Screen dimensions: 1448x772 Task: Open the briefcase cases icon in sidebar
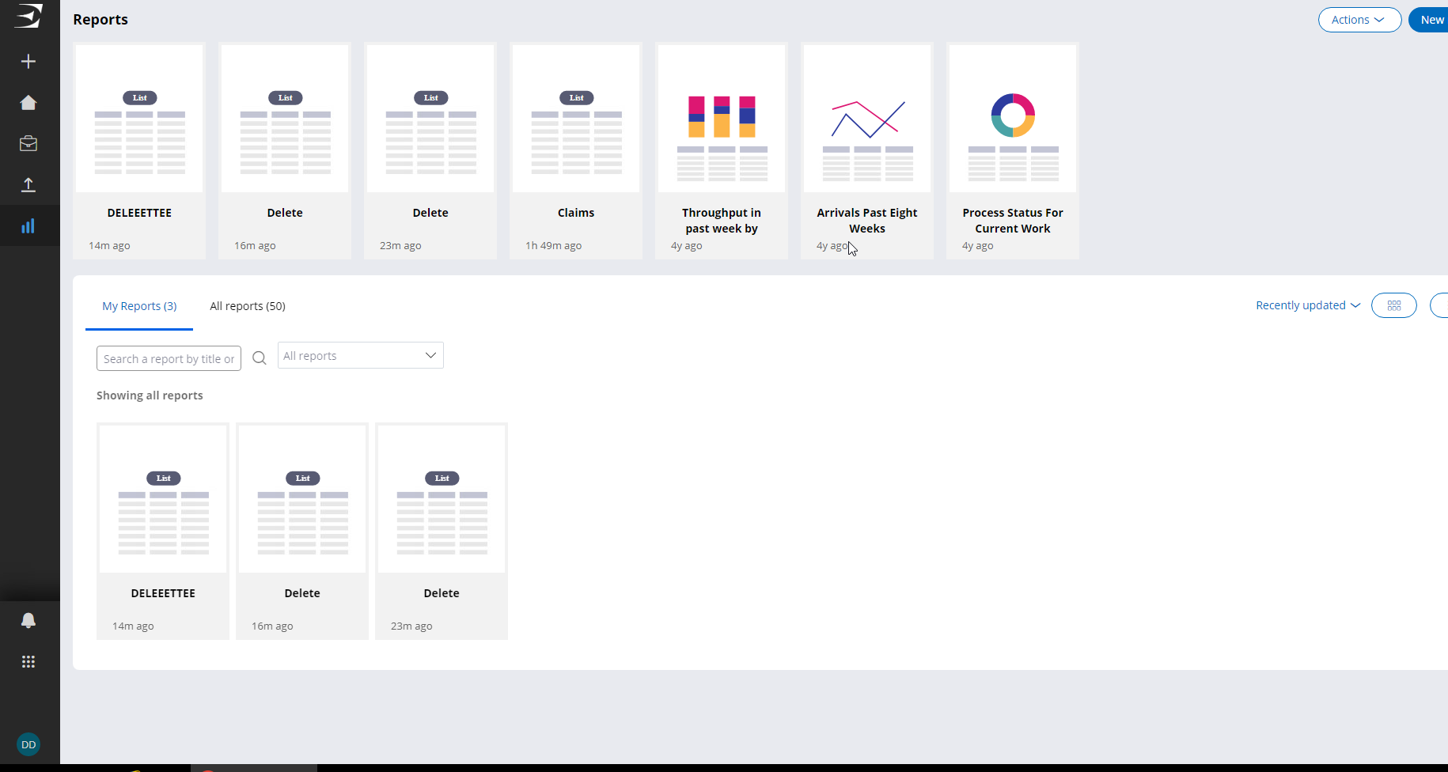coord(28,144)
